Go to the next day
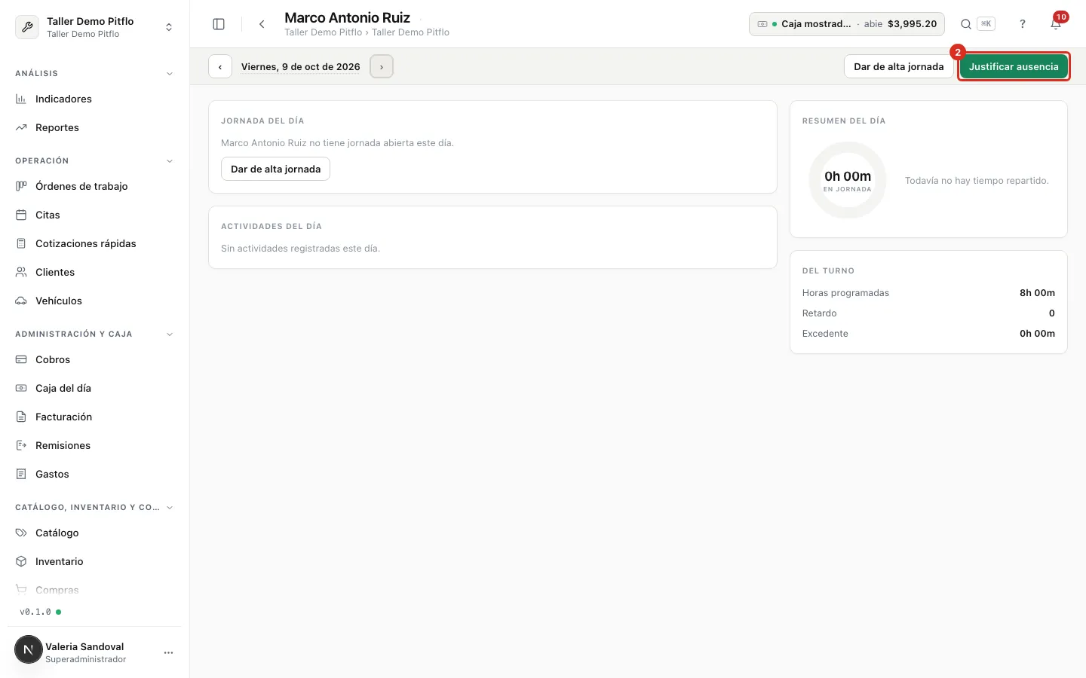The width and height of the screenshot is (1086, 678). point(382,66)
